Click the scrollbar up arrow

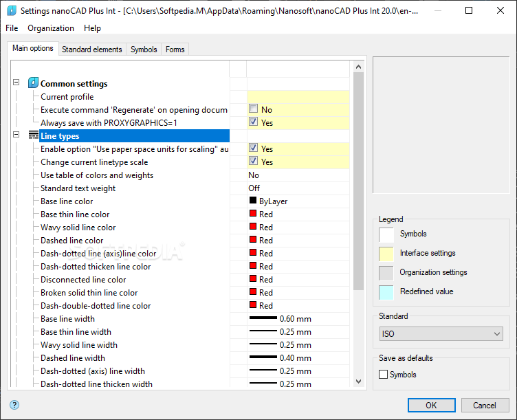point(358,67)
